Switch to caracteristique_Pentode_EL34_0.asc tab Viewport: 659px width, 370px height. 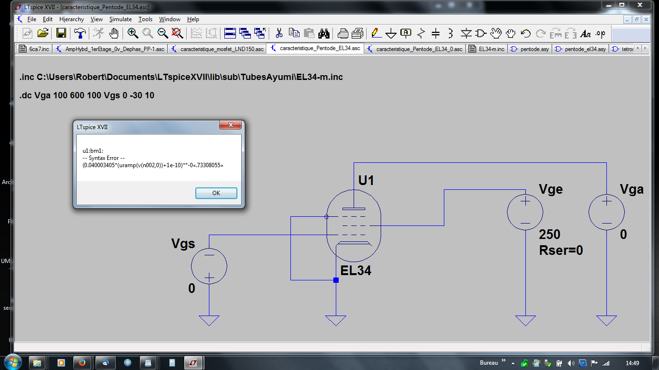point(415,49)
